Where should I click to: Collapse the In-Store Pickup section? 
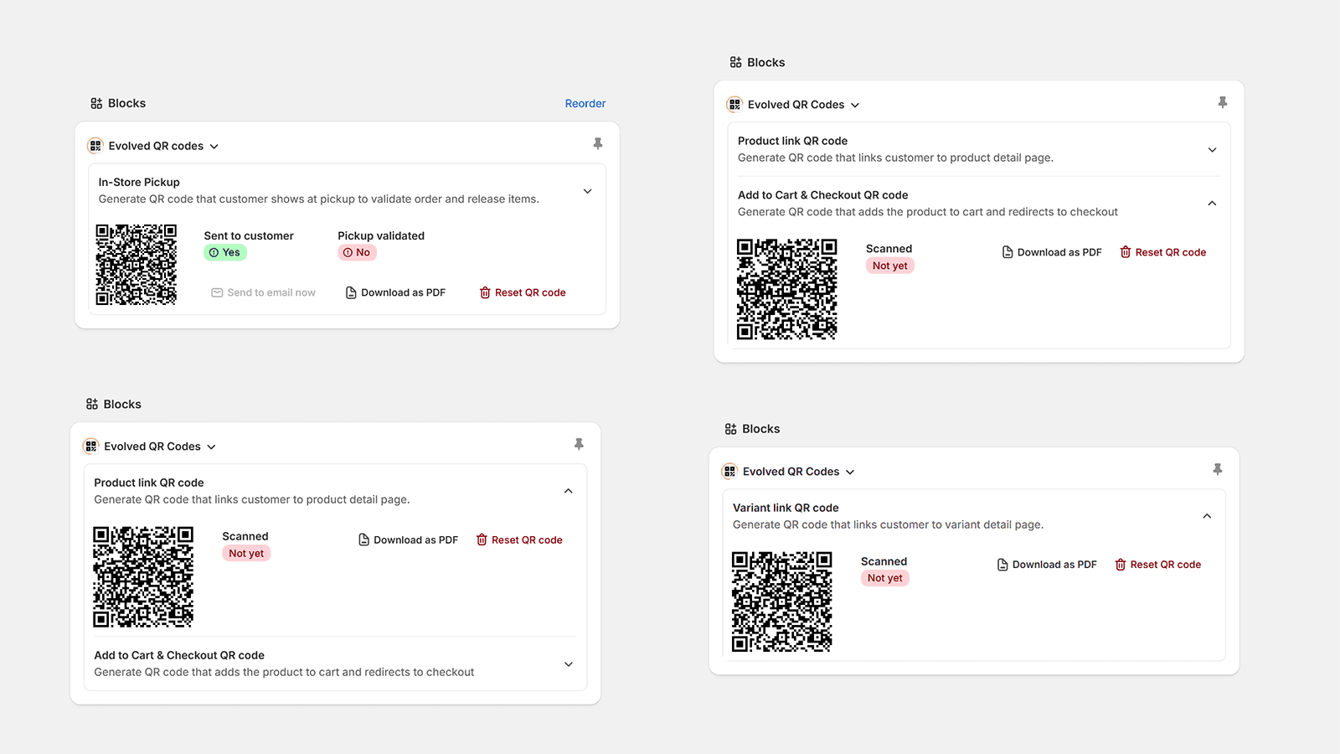point(587,191)
